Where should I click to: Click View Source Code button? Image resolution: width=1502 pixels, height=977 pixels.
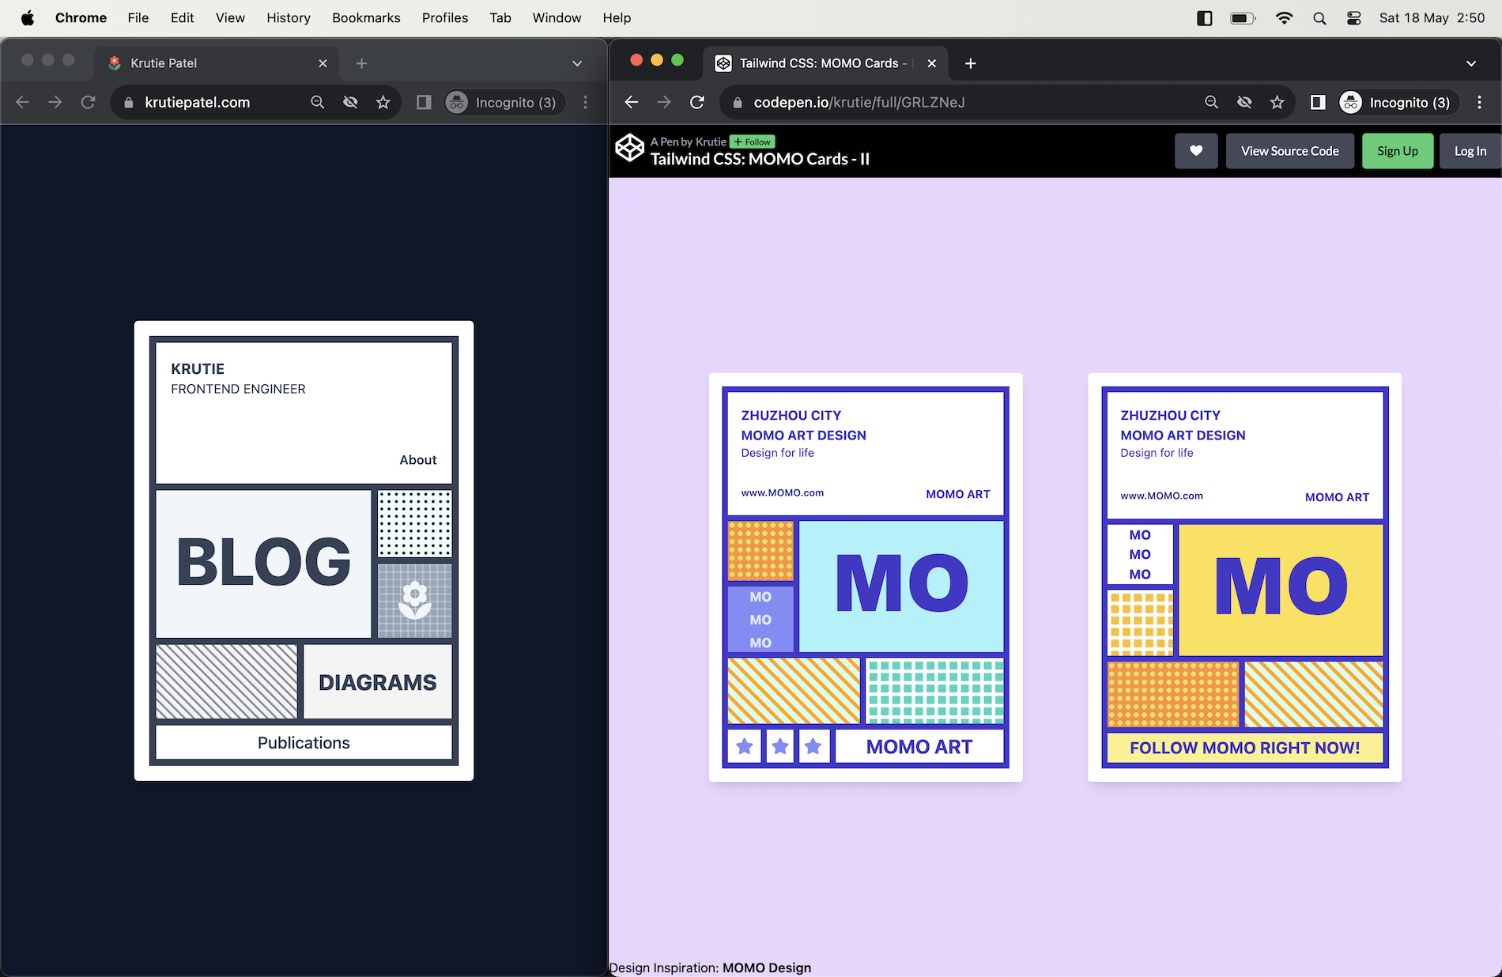[x=1289, y=151]
